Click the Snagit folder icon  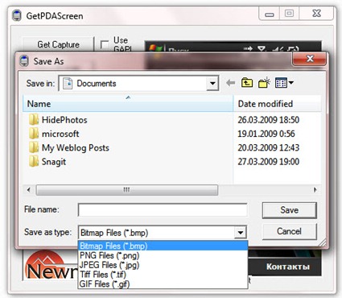34,162
